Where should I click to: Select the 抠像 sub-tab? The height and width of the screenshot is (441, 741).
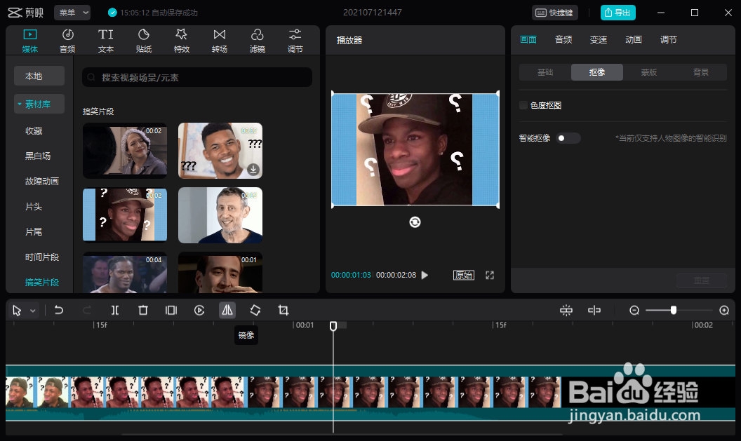pyautogui.click(x=597, y=72)
